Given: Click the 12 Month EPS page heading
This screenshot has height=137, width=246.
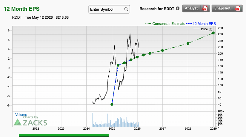Looking at the screenshot, I should click(22, 9).
